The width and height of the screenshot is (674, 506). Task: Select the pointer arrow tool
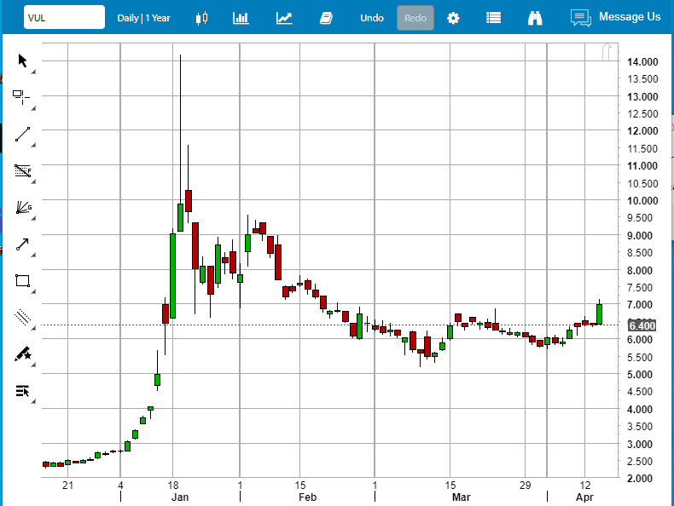click(x=22, y=60)
